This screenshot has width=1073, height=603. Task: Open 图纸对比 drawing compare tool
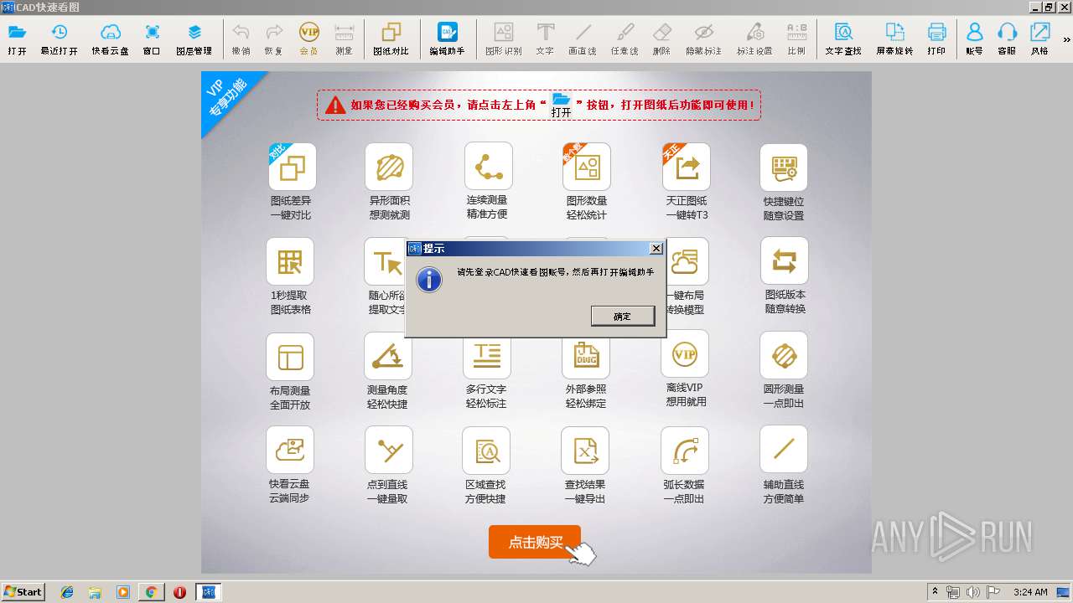[x=391, y=39]
